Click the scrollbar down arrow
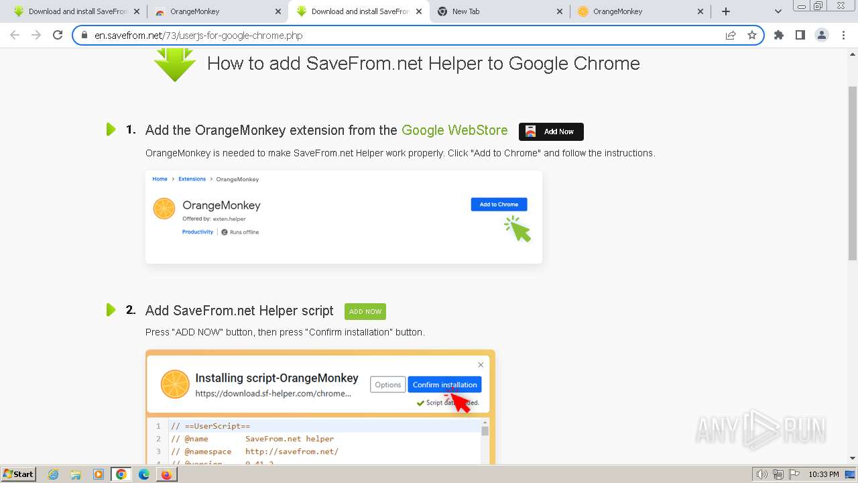 click(x=853, y=458)
